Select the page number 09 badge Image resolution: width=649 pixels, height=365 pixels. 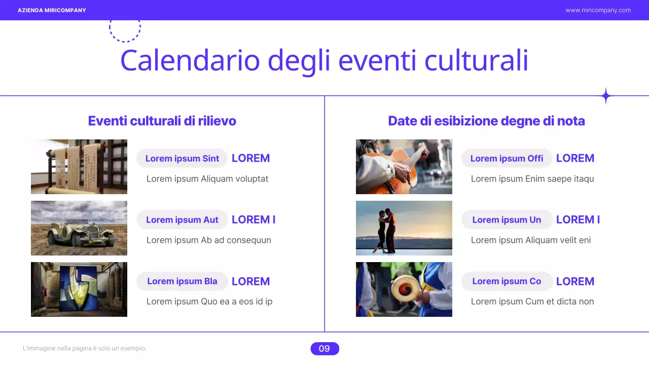[324, 348]
